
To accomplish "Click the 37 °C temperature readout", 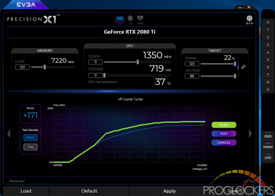I will click(x=163, y=82).
